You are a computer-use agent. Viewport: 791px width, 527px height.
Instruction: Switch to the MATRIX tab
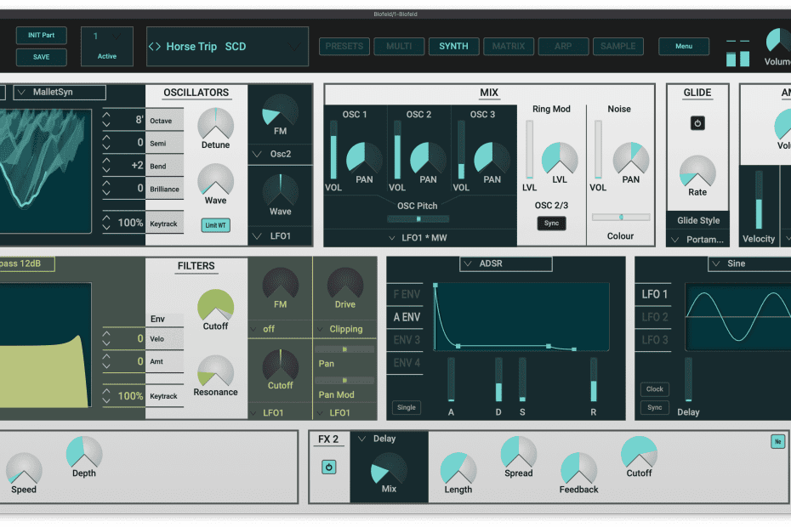pyautogui.click(x=509, y=47)
